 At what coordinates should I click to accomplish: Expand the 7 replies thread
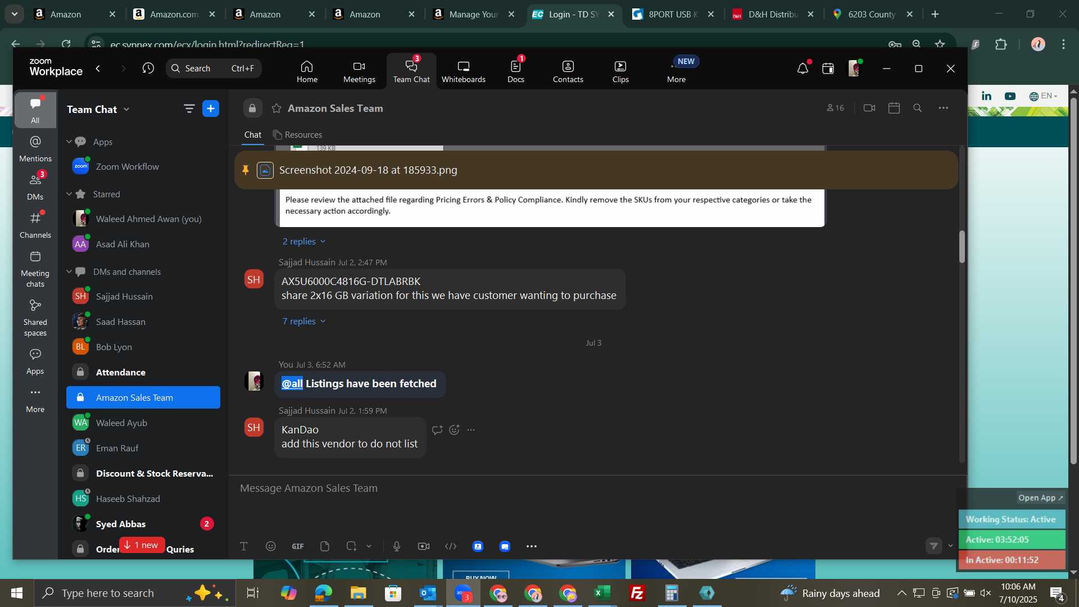304,321
